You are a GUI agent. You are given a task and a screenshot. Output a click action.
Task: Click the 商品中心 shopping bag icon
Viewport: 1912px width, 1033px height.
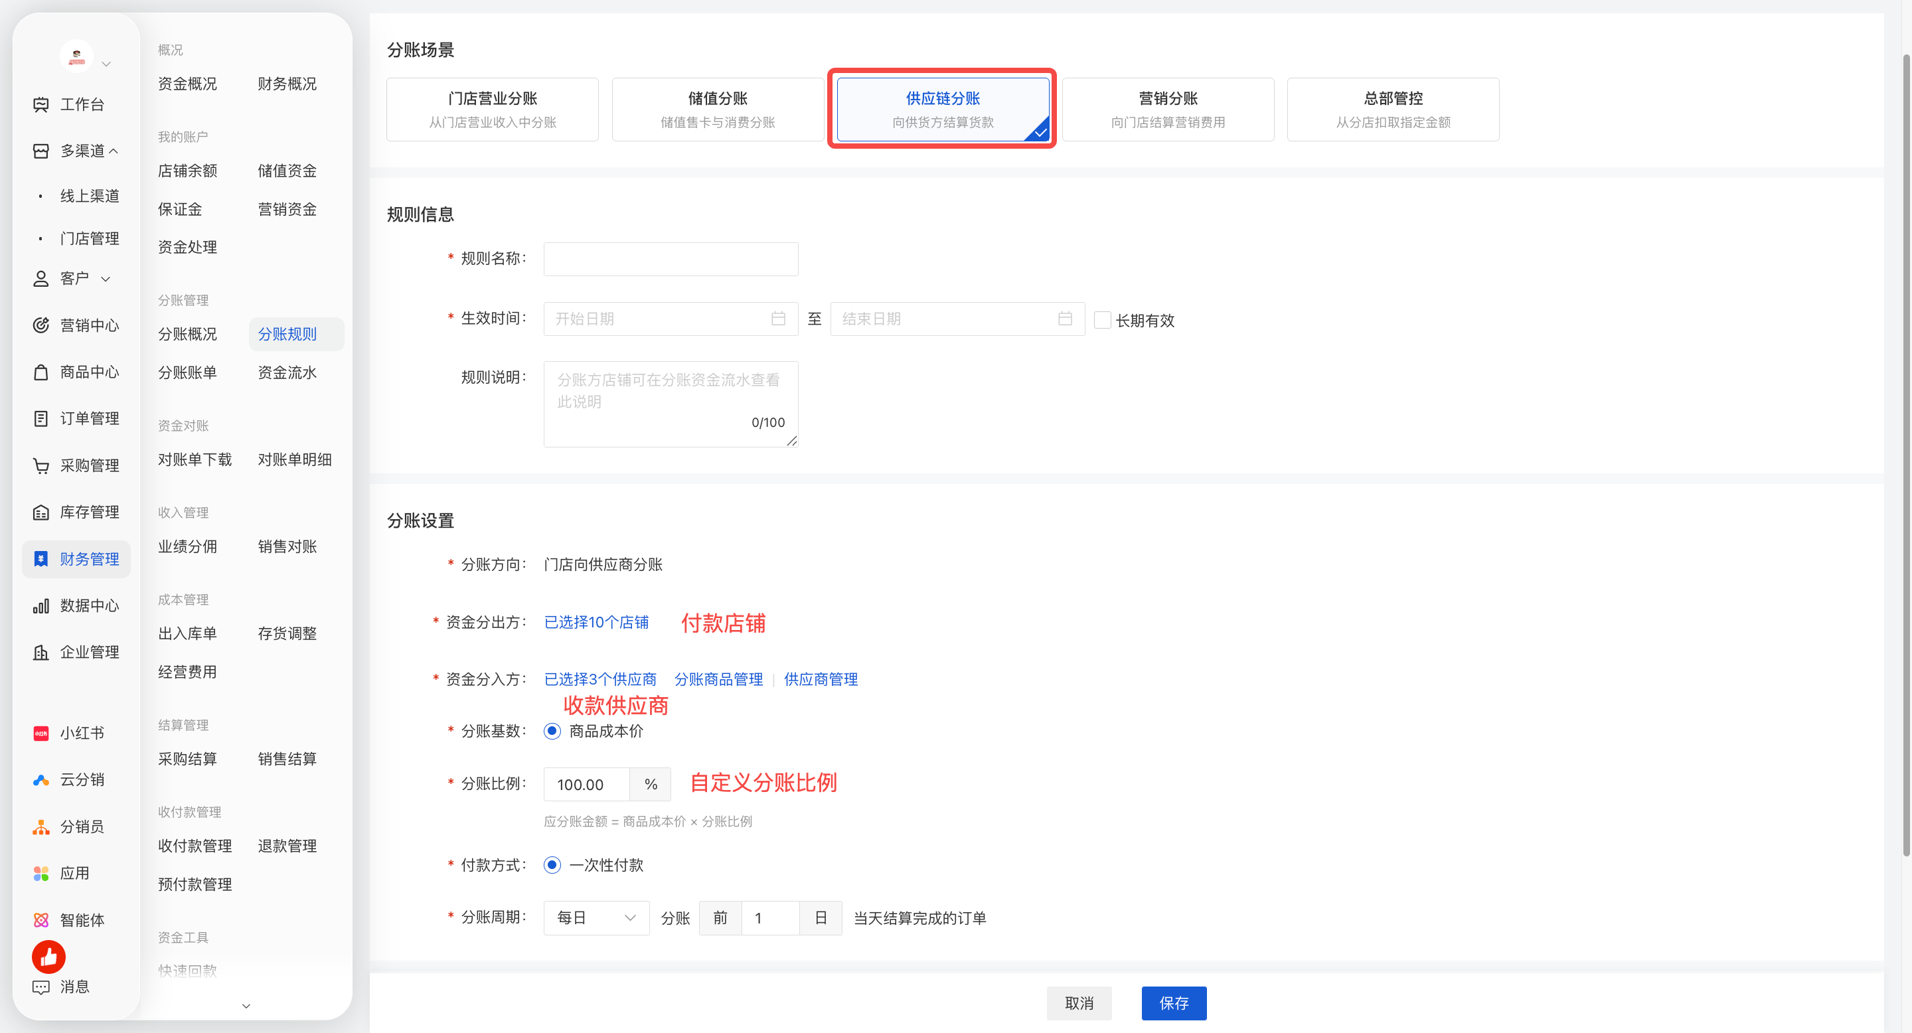pos(40,372)
